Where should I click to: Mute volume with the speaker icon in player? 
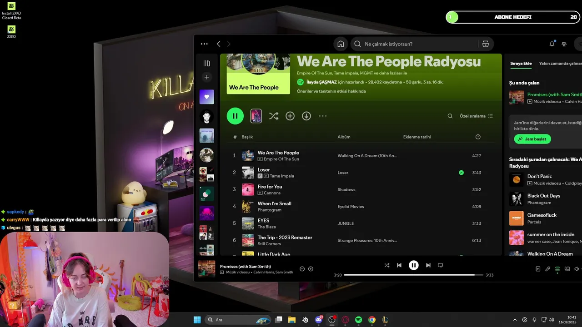tap(577, 269)
